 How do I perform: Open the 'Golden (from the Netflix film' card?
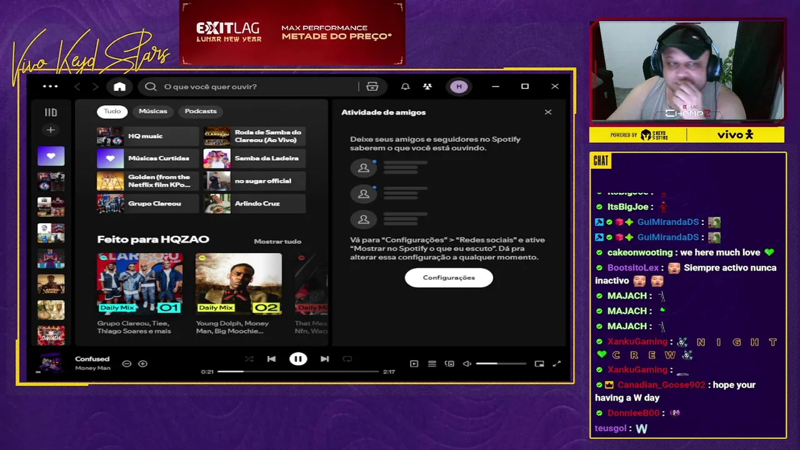(x=147, y=181)
